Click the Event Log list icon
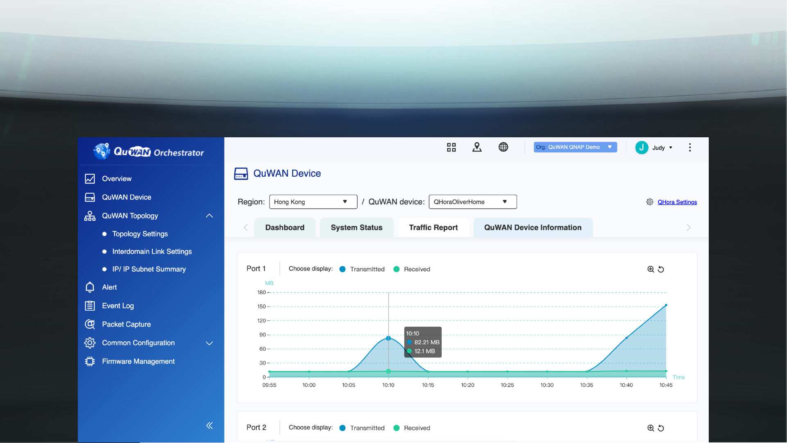This screenshot has width=787, height=443. pos(90,306)
